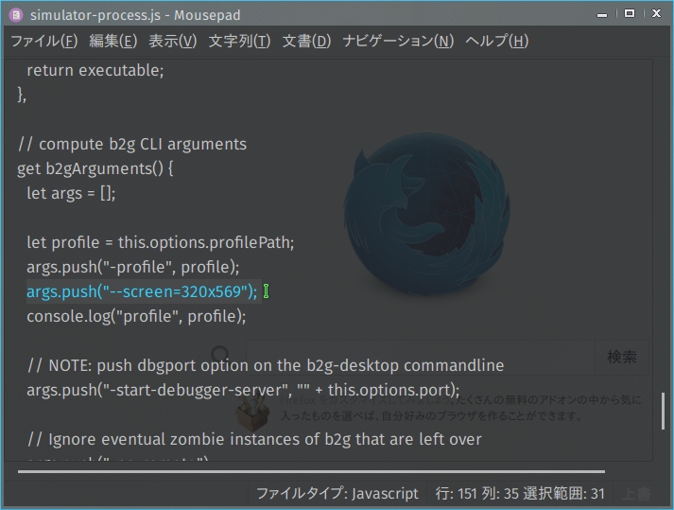Image resolution: width=674 pixels, height=510 pixels.
Task: Maximize the Mousepad window
Action: coord(630,14)
